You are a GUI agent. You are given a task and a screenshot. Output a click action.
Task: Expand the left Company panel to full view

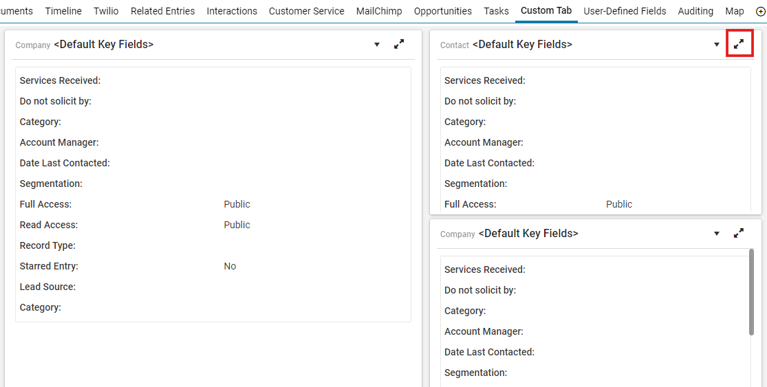coord(399,44)
